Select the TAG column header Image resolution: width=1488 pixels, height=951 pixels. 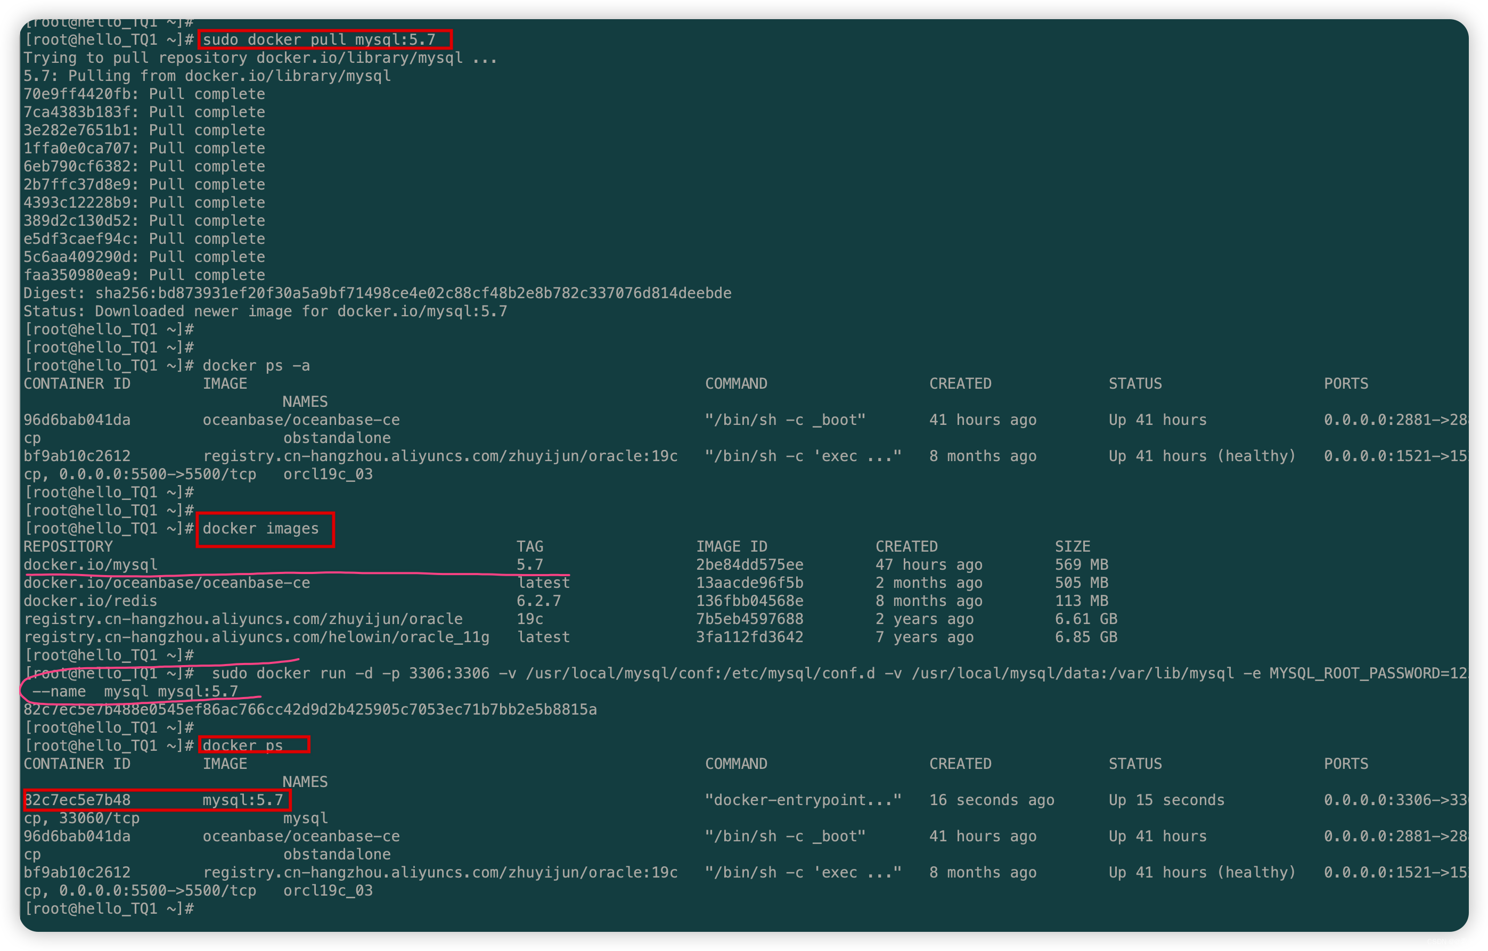[530, 546]
